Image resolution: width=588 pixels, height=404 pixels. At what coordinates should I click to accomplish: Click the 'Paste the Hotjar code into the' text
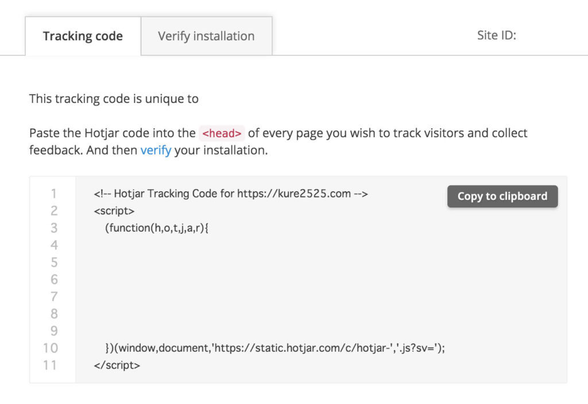point(113,133)
